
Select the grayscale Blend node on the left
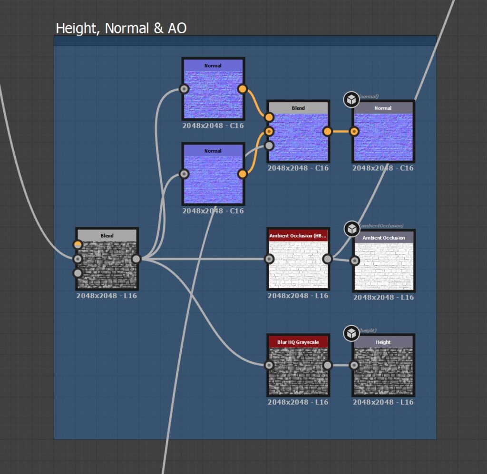(x=107, y=261)
